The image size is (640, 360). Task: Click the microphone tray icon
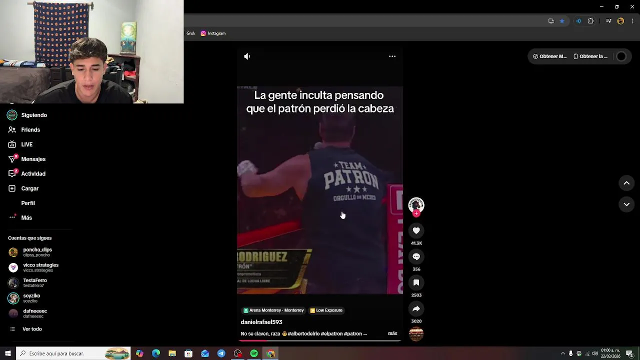pos(571,353)
